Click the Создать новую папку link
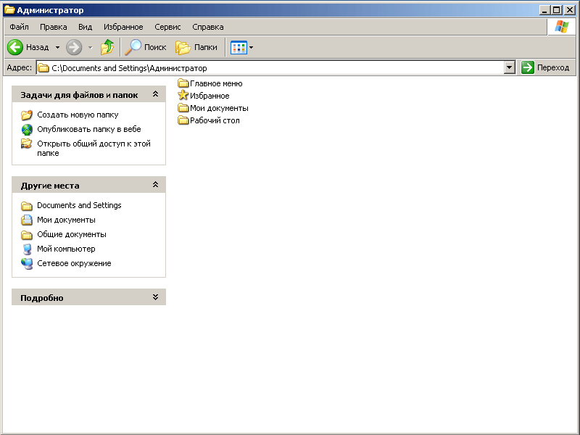 (x=78, y=115)
